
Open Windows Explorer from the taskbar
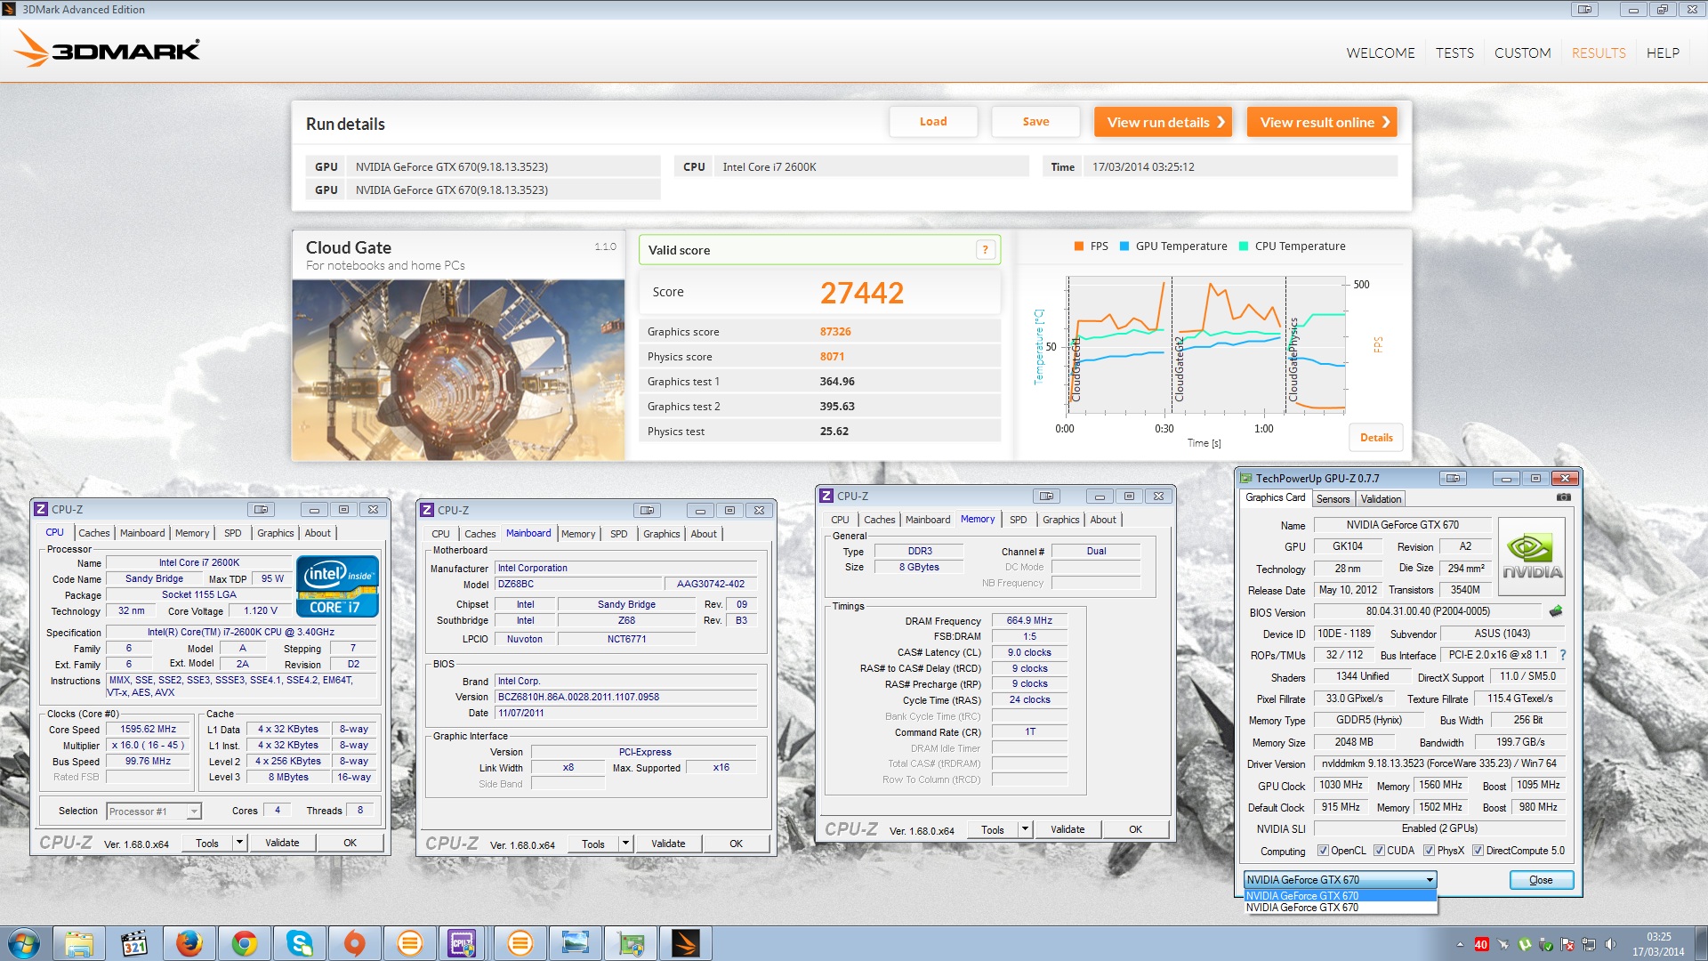[x=79, y=943]
